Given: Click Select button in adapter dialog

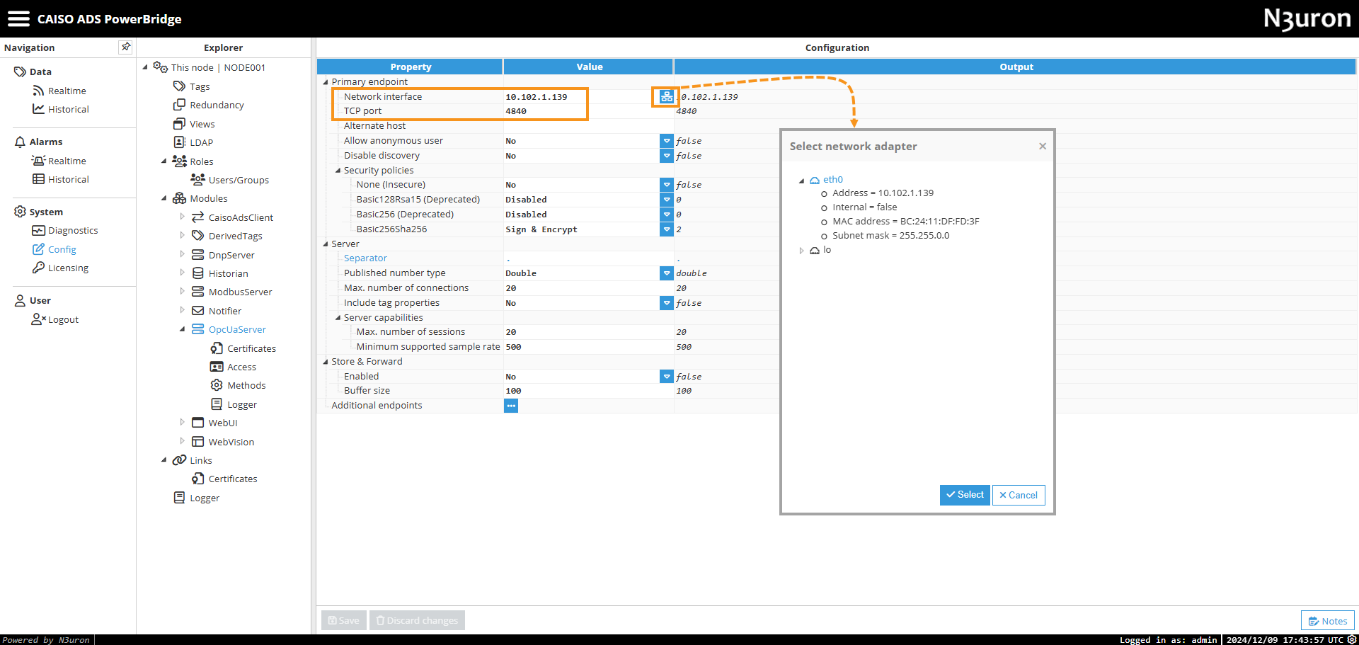Looking at the screenshot, I should [x=965, y=495].
